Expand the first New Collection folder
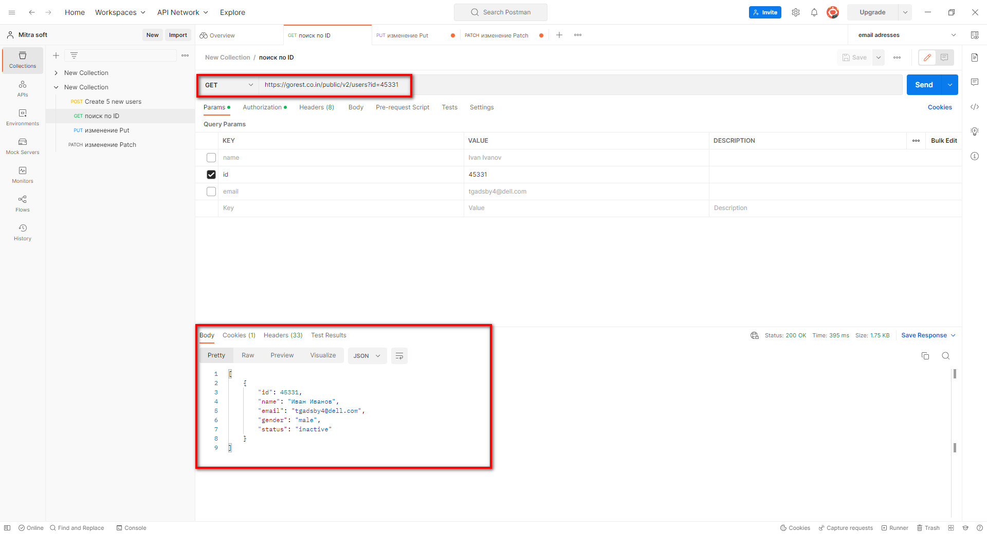Viewport: 987px width, 534px height. 56,73
